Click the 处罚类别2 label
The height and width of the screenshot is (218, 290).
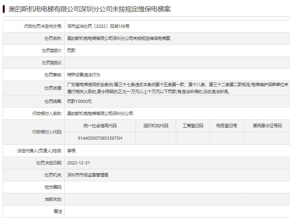(52, 63)
